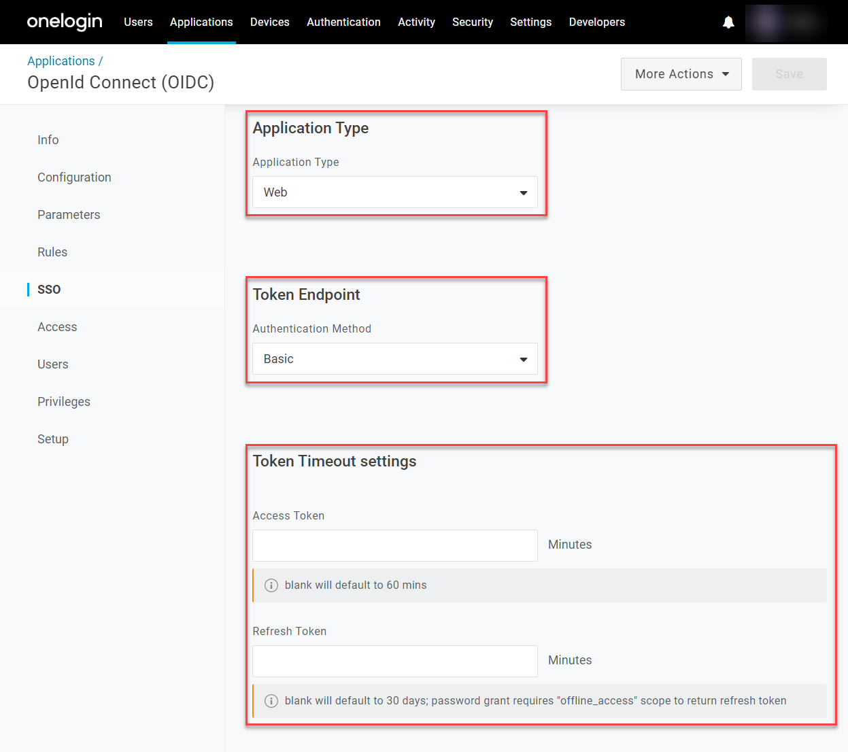
Task: Open the Authentication Method dropdown showing Basic
Action: 394,359
